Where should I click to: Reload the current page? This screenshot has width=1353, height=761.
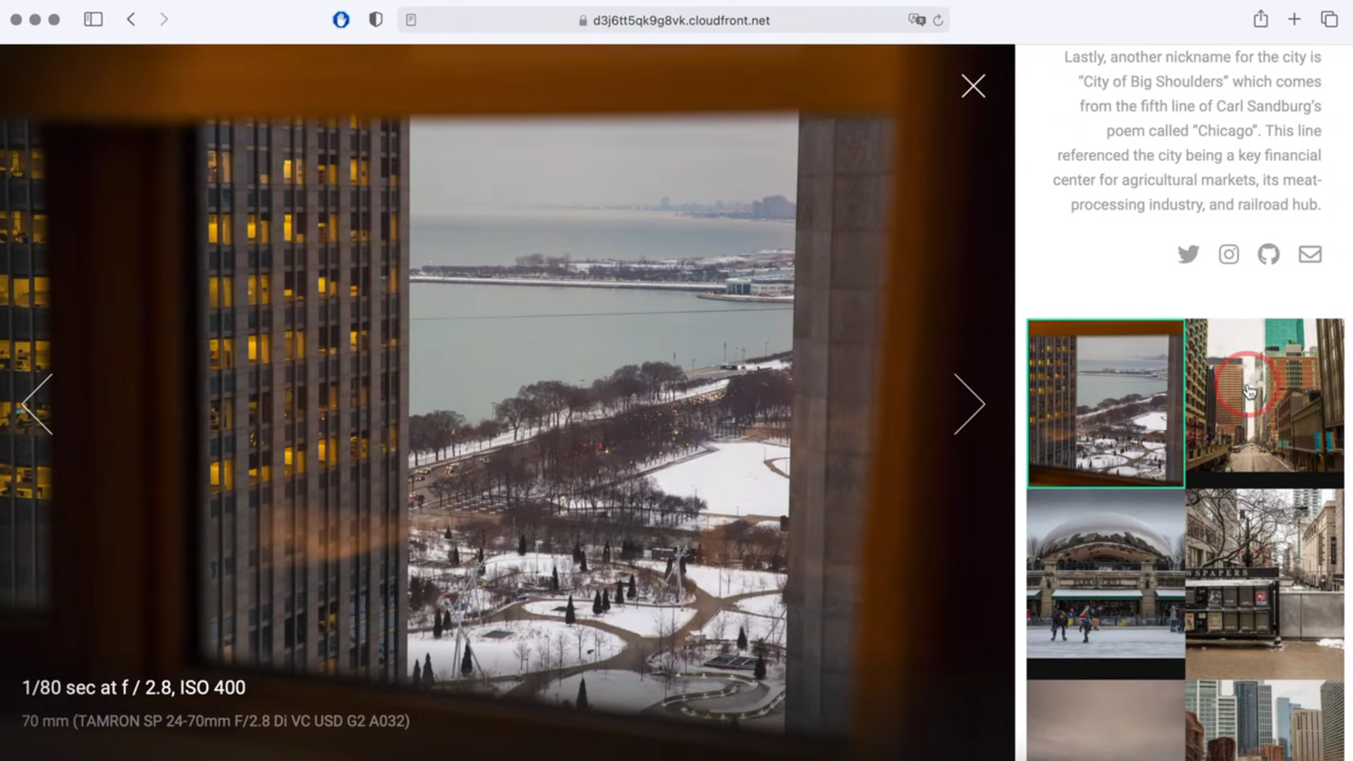[938, 20]
